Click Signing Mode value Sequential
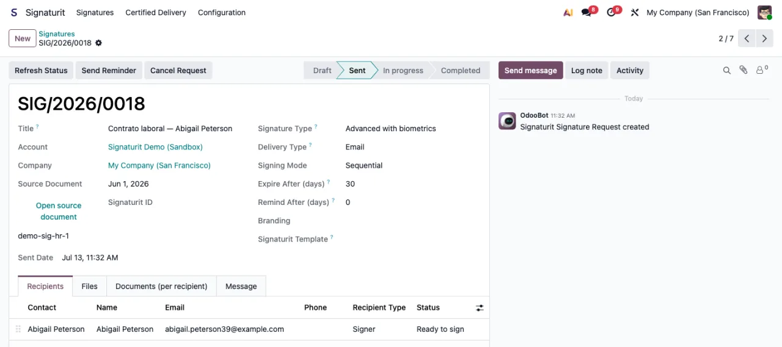Image resolution: width=782 pixels, height=347 pixels. tap(364, 165)
